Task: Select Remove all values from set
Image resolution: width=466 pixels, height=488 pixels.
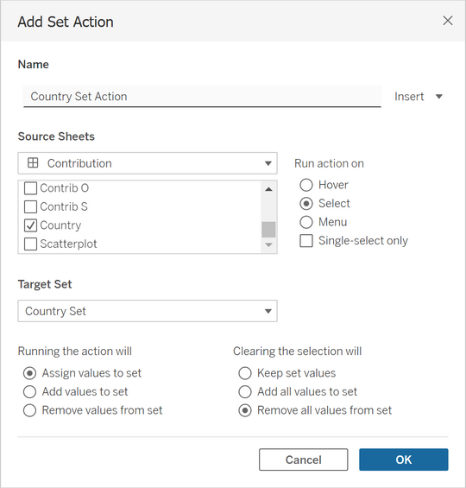Action: (245, 410)
